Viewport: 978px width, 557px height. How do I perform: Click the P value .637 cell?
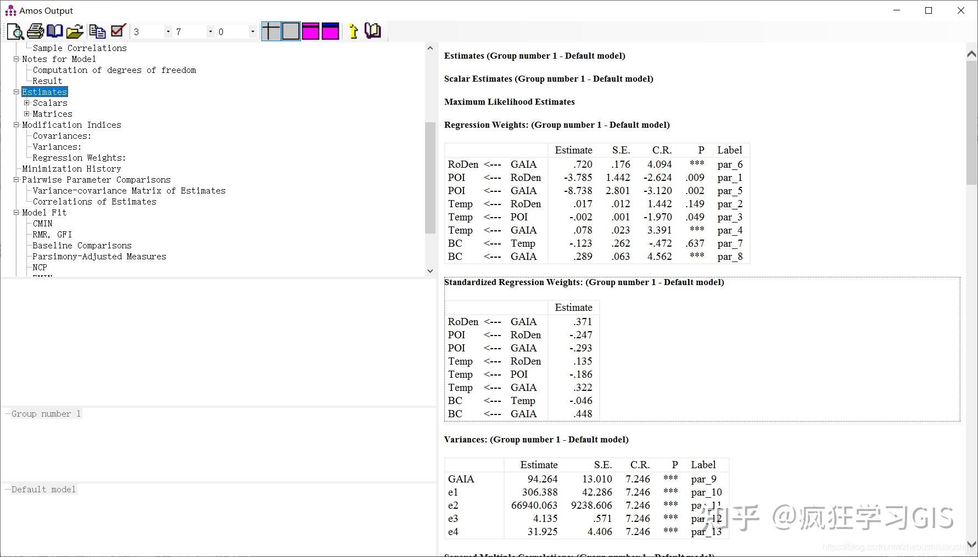pos(695,243)
